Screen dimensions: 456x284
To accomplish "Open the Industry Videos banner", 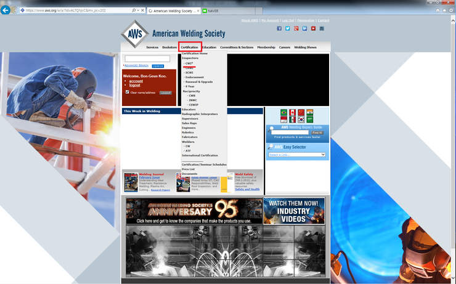I will click(294, 211).
